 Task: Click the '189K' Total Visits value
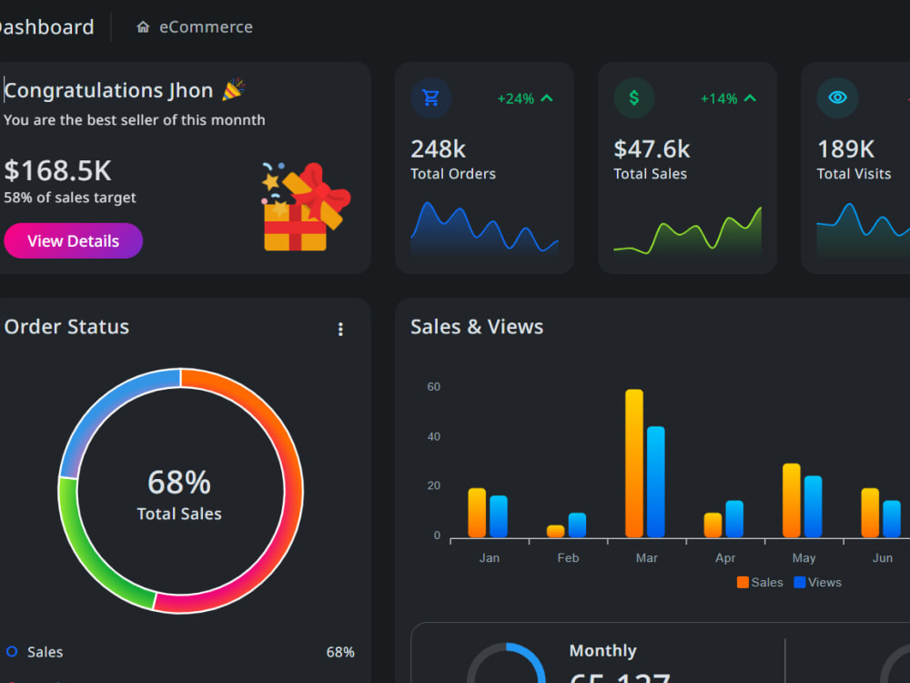(x=845, y=149)
